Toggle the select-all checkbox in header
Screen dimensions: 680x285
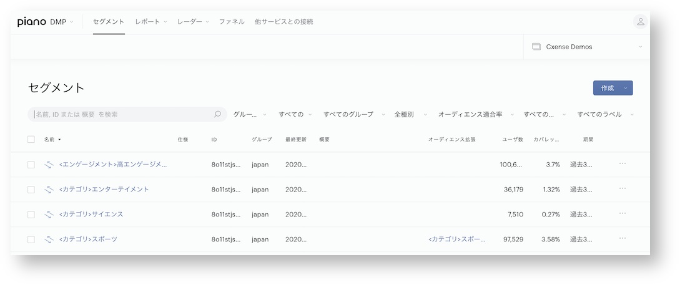[31, 140]
